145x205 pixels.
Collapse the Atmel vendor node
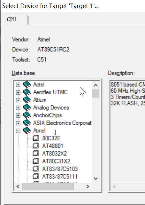click(18, 131)
